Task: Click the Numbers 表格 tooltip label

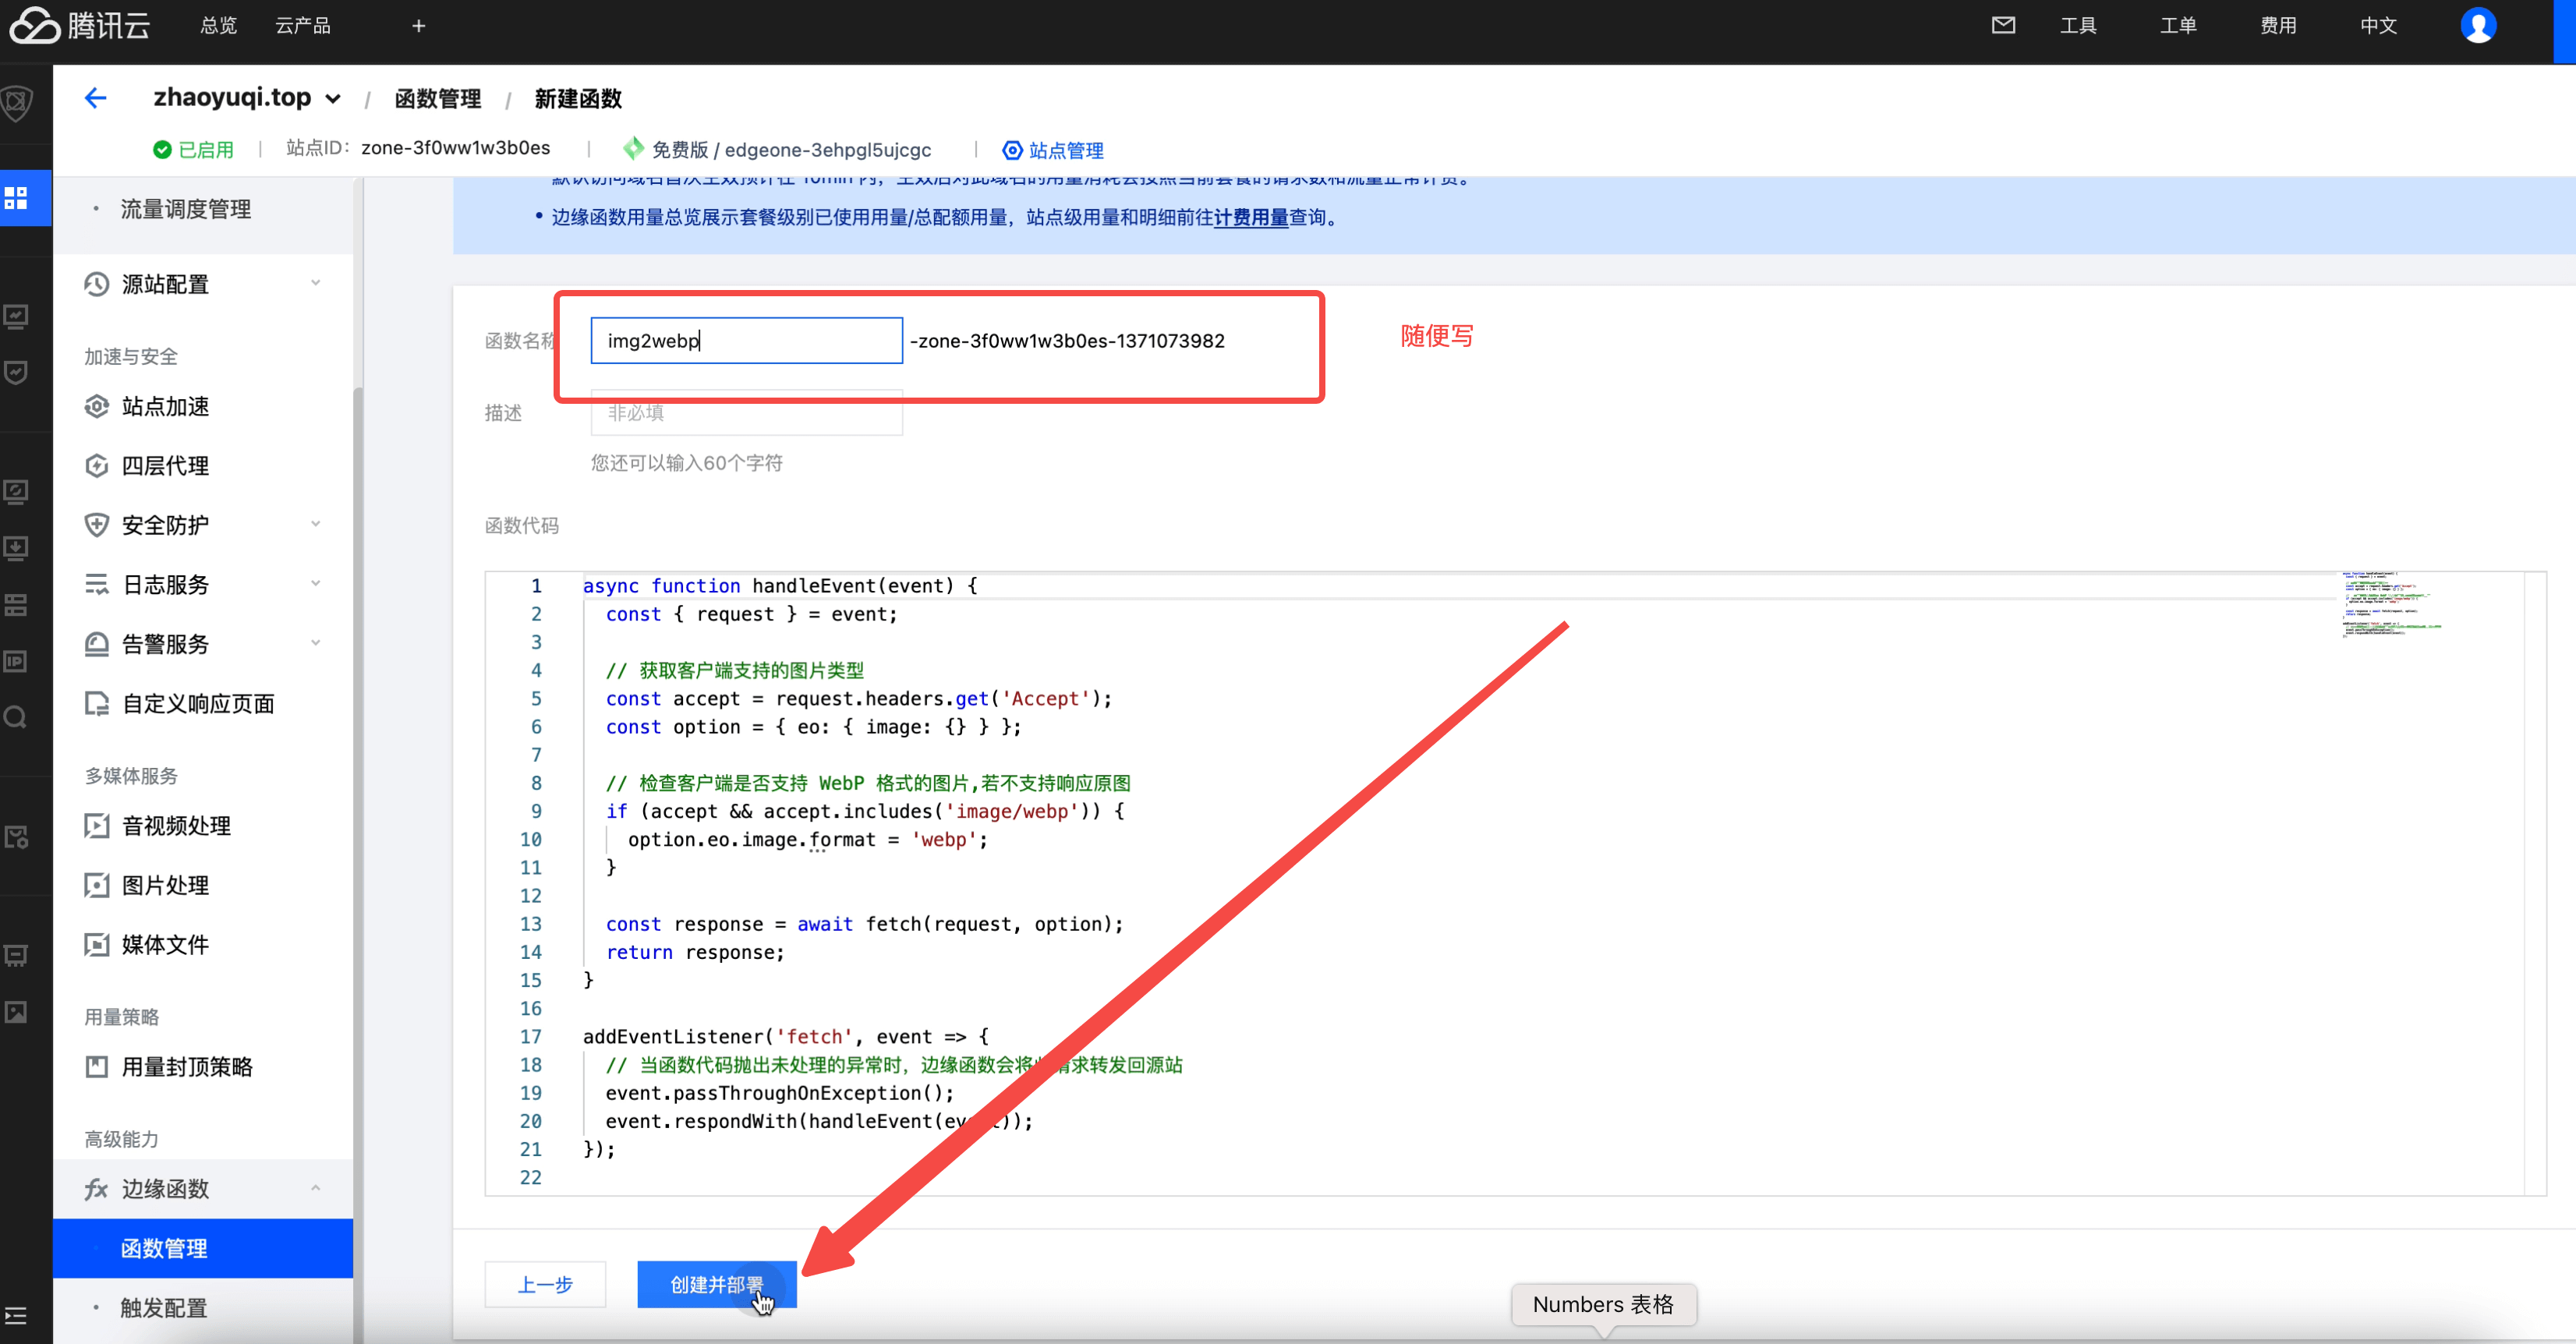Action: click(1603, 1304)
